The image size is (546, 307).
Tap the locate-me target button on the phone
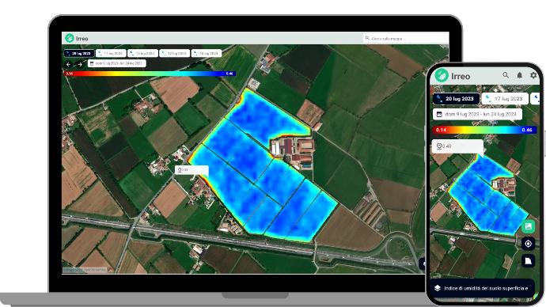(x=529, y=244)
